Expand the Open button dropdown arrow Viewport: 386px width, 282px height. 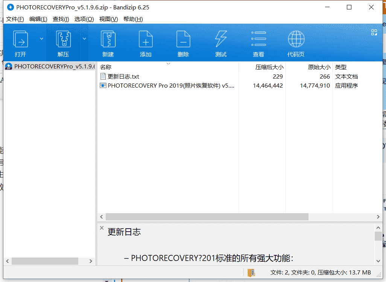(42, 39)
